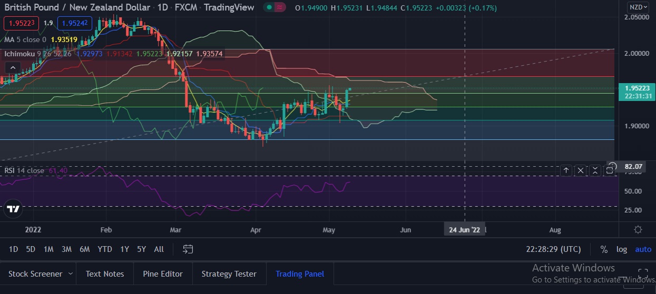
Task: Set time range to 1M
Action: [48, 249]
